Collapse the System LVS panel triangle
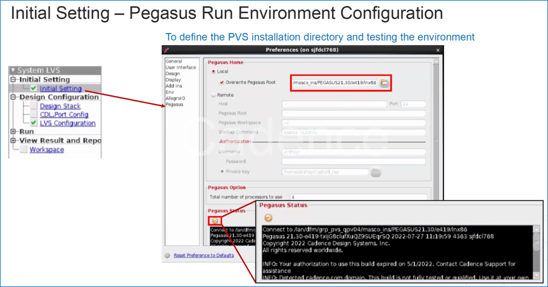Screen dimensions: 548x287 click(13, 71)
